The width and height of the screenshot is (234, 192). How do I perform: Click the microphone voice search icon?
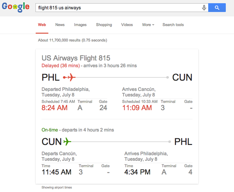point(204,7)
